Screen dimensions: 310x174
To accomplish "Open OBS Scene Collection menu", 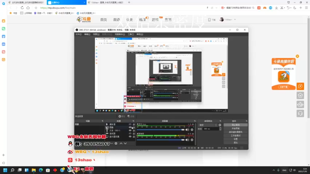I will pyautogui.click(x=120, y=34).
